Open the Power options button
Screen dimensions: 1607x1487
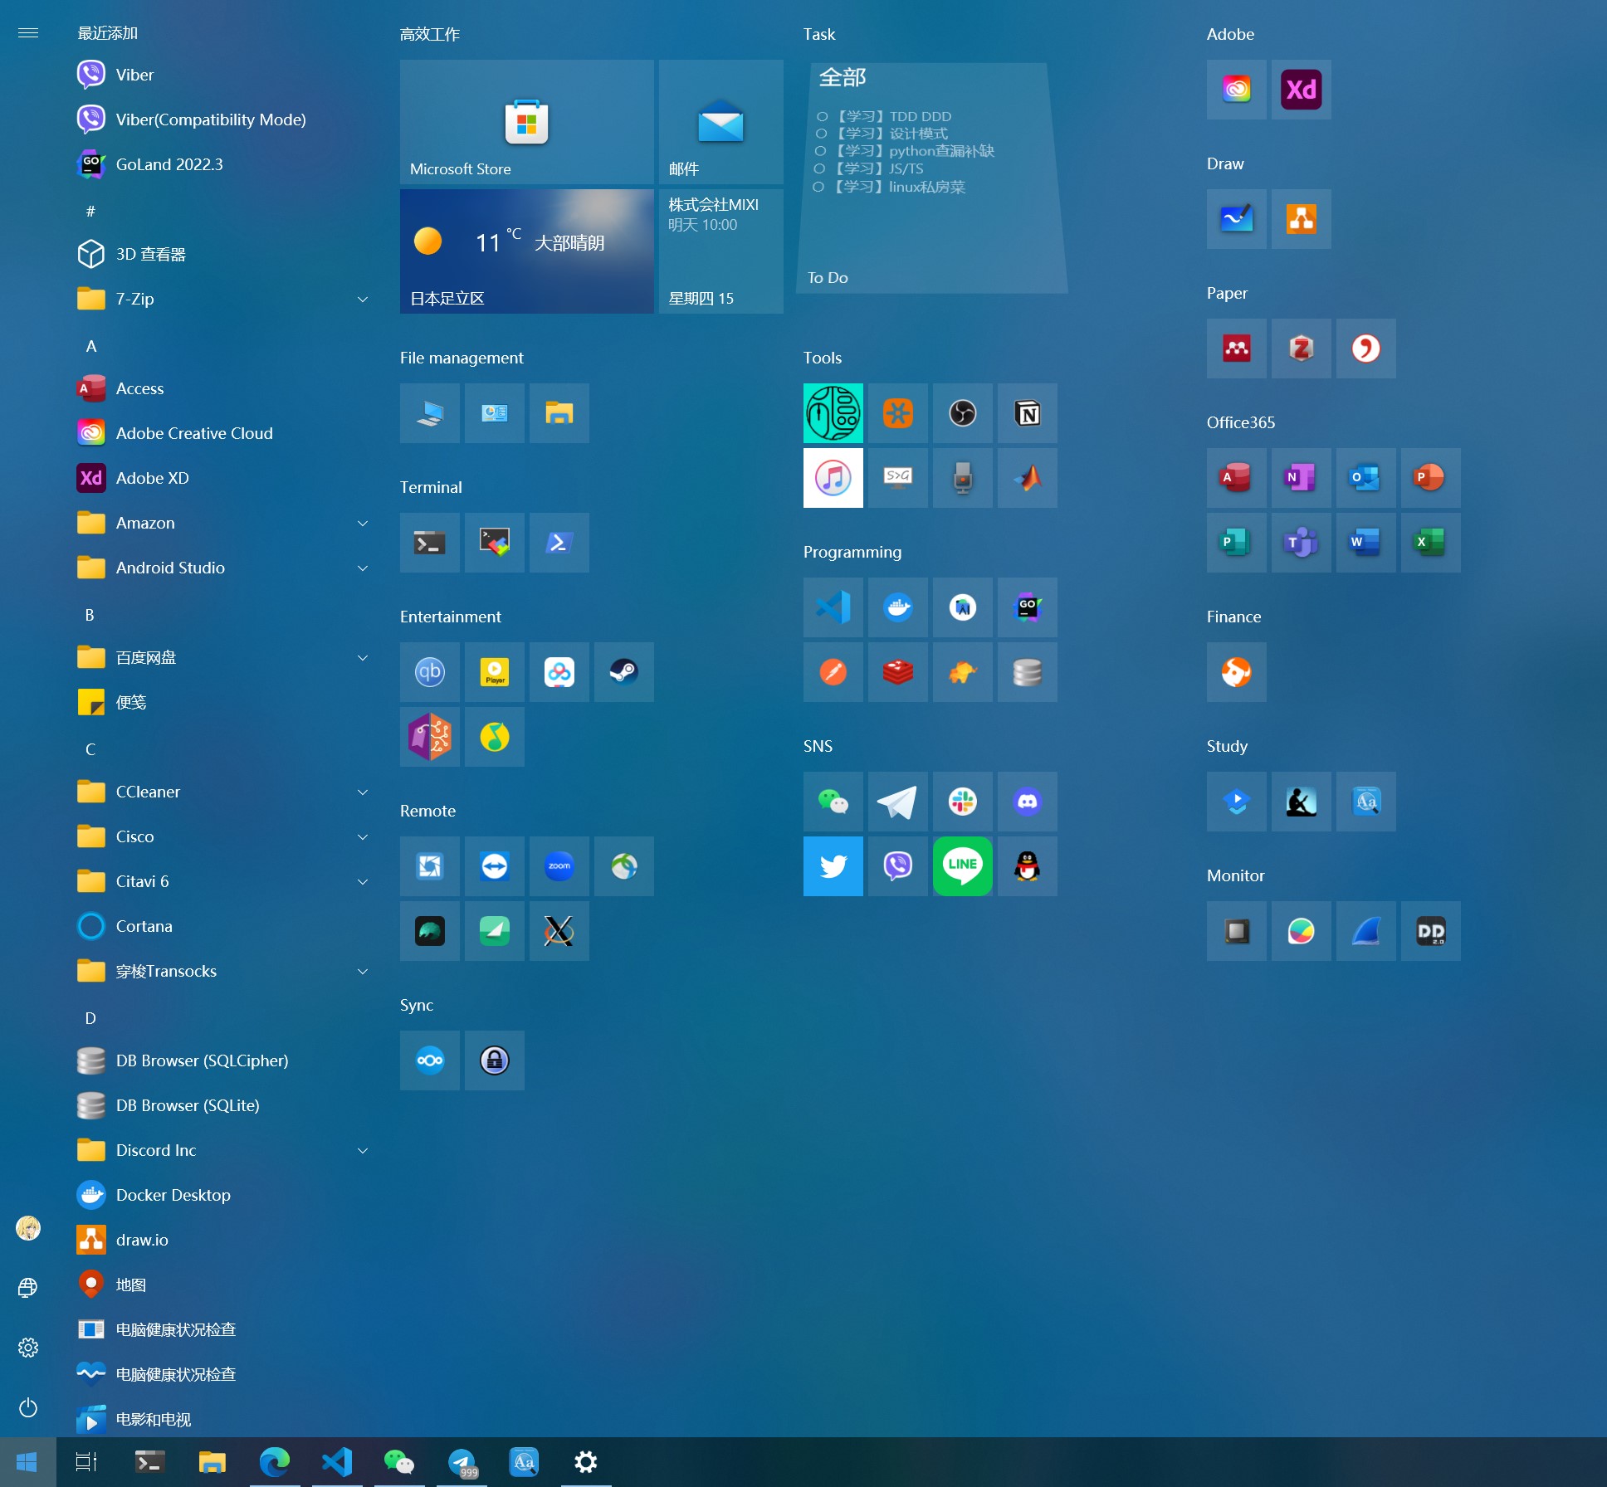point(28,1407)
